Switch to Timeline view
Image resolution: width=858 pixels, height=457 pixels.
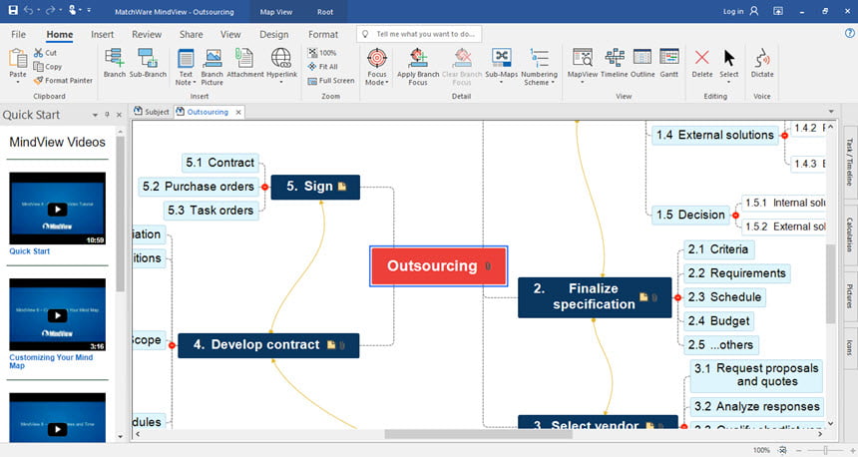(614, 63)
